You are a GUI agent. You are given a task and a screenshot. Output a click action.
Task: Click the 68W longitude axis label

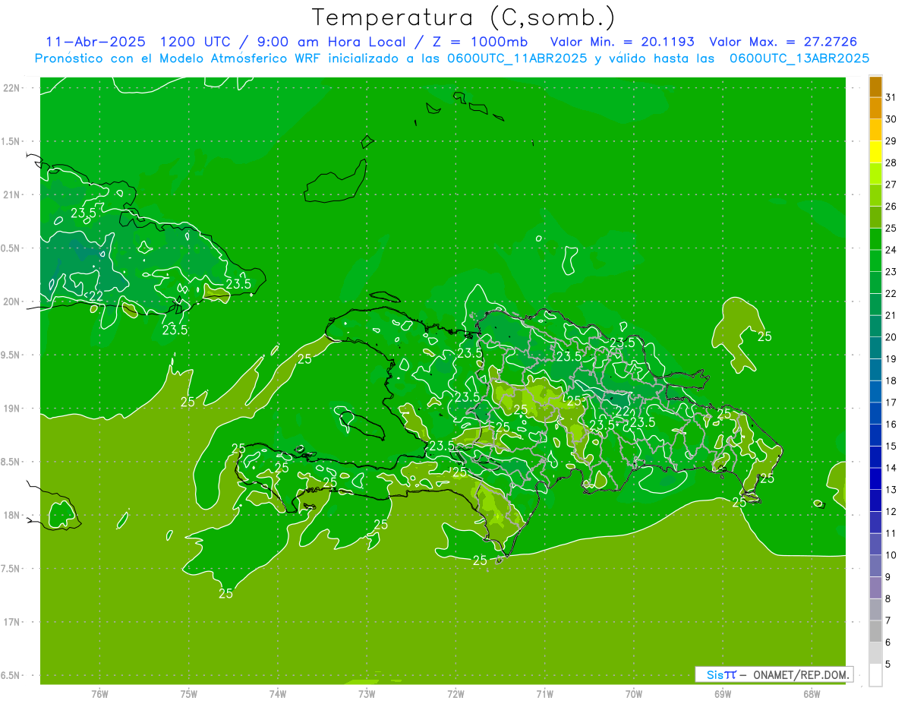[x=812, y=694]
